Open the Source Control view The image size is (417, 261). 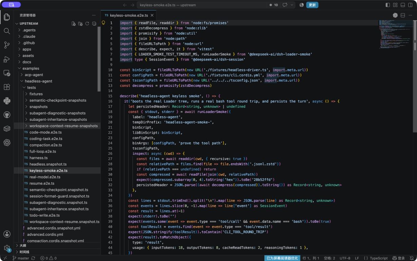(7, 45)
